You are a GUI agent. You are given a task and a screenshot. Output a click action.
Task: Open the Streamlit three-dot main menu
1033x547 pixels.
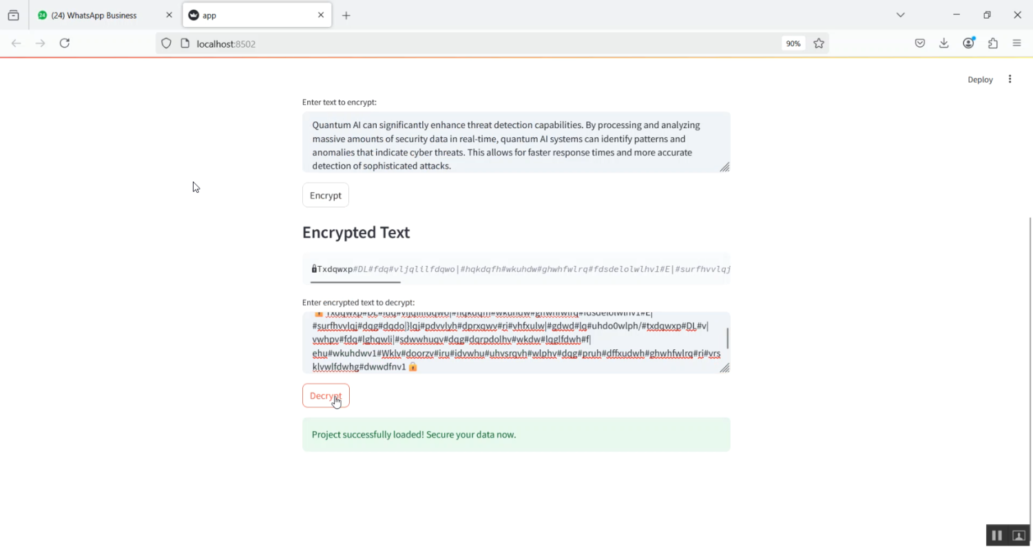pyautogui.click(x=1010, y=79)
